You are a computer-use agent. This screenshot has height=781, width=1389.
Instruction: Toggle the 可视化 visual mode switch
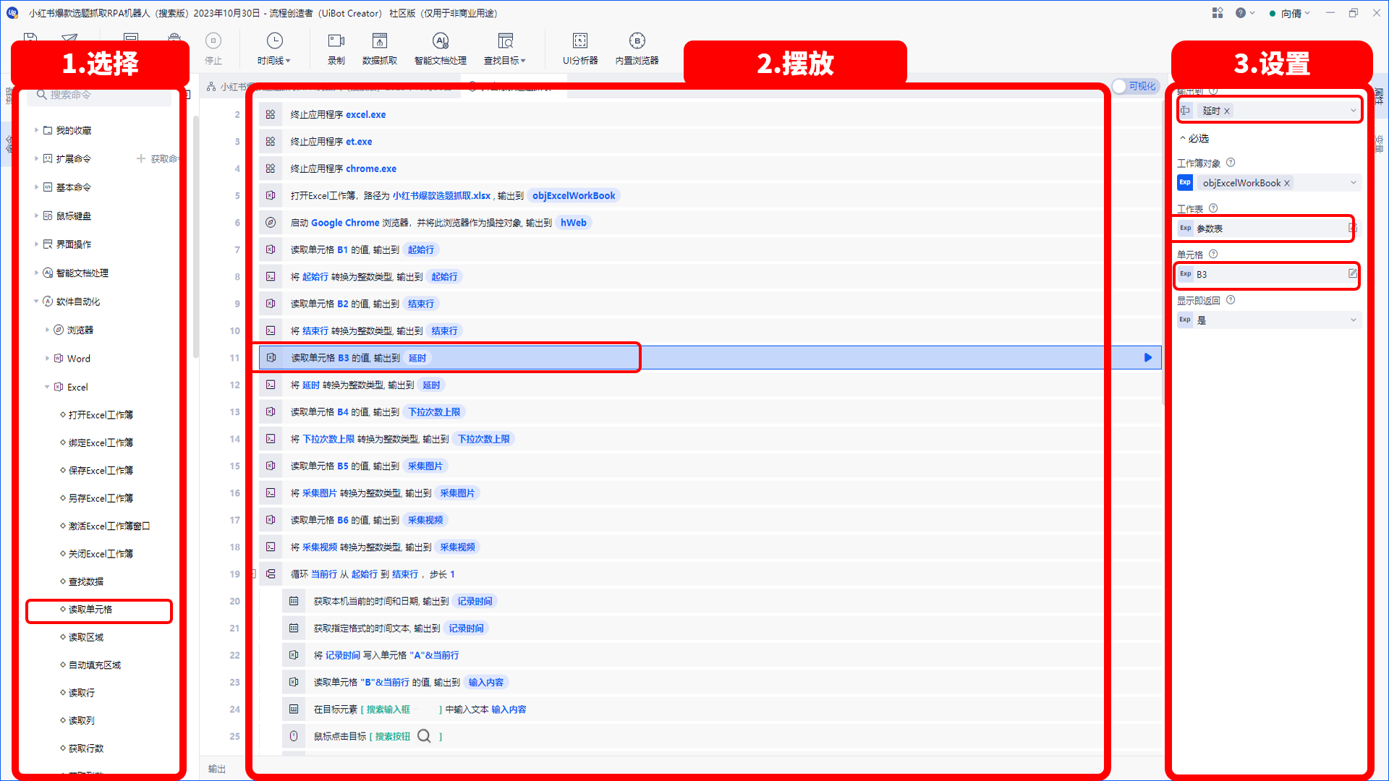(1135, 86)
